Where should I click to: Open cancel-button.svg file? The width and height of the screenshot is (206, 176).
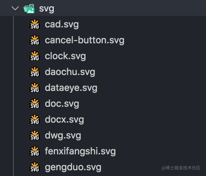tap(85, 40)
